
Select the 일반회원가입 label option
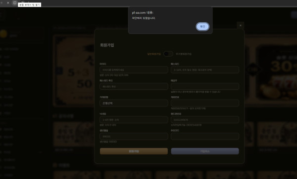(154, 54)
